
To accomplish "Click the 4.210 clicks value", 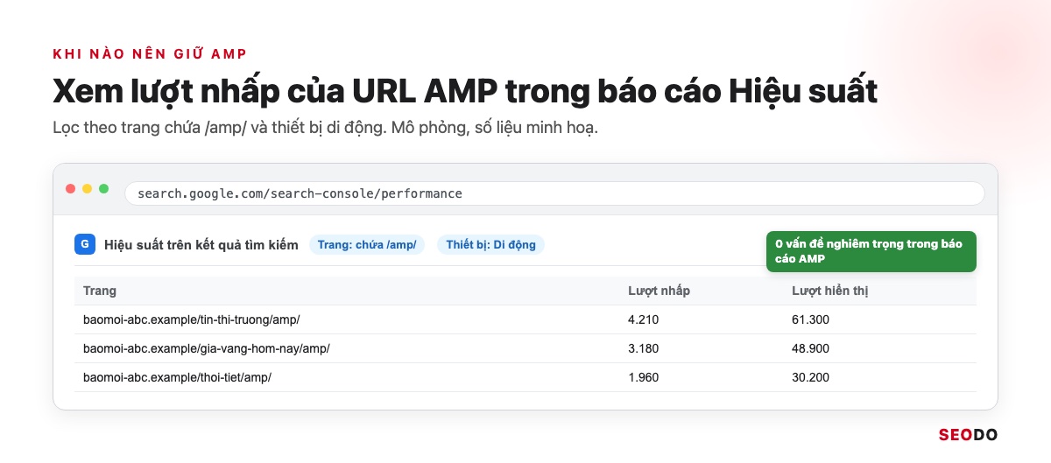I will click(643, 319).
